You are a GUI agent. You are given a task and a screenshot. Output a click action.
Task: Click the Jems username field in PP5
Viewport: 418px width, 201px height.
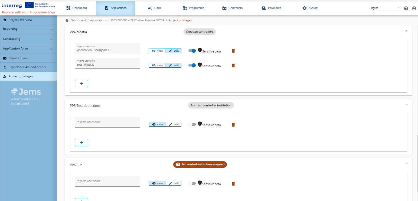pos(107,122)
